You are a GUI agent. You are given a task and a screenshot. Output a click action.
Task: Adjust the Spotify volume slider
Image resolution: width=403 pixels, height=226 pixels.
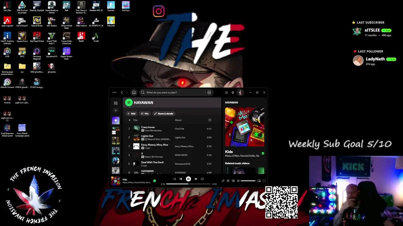click(x=248, y=181)
